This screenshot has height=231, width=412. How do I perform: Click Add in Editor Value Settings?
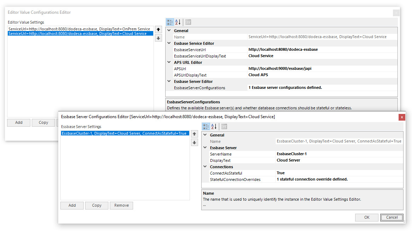(x=19, y=123)
